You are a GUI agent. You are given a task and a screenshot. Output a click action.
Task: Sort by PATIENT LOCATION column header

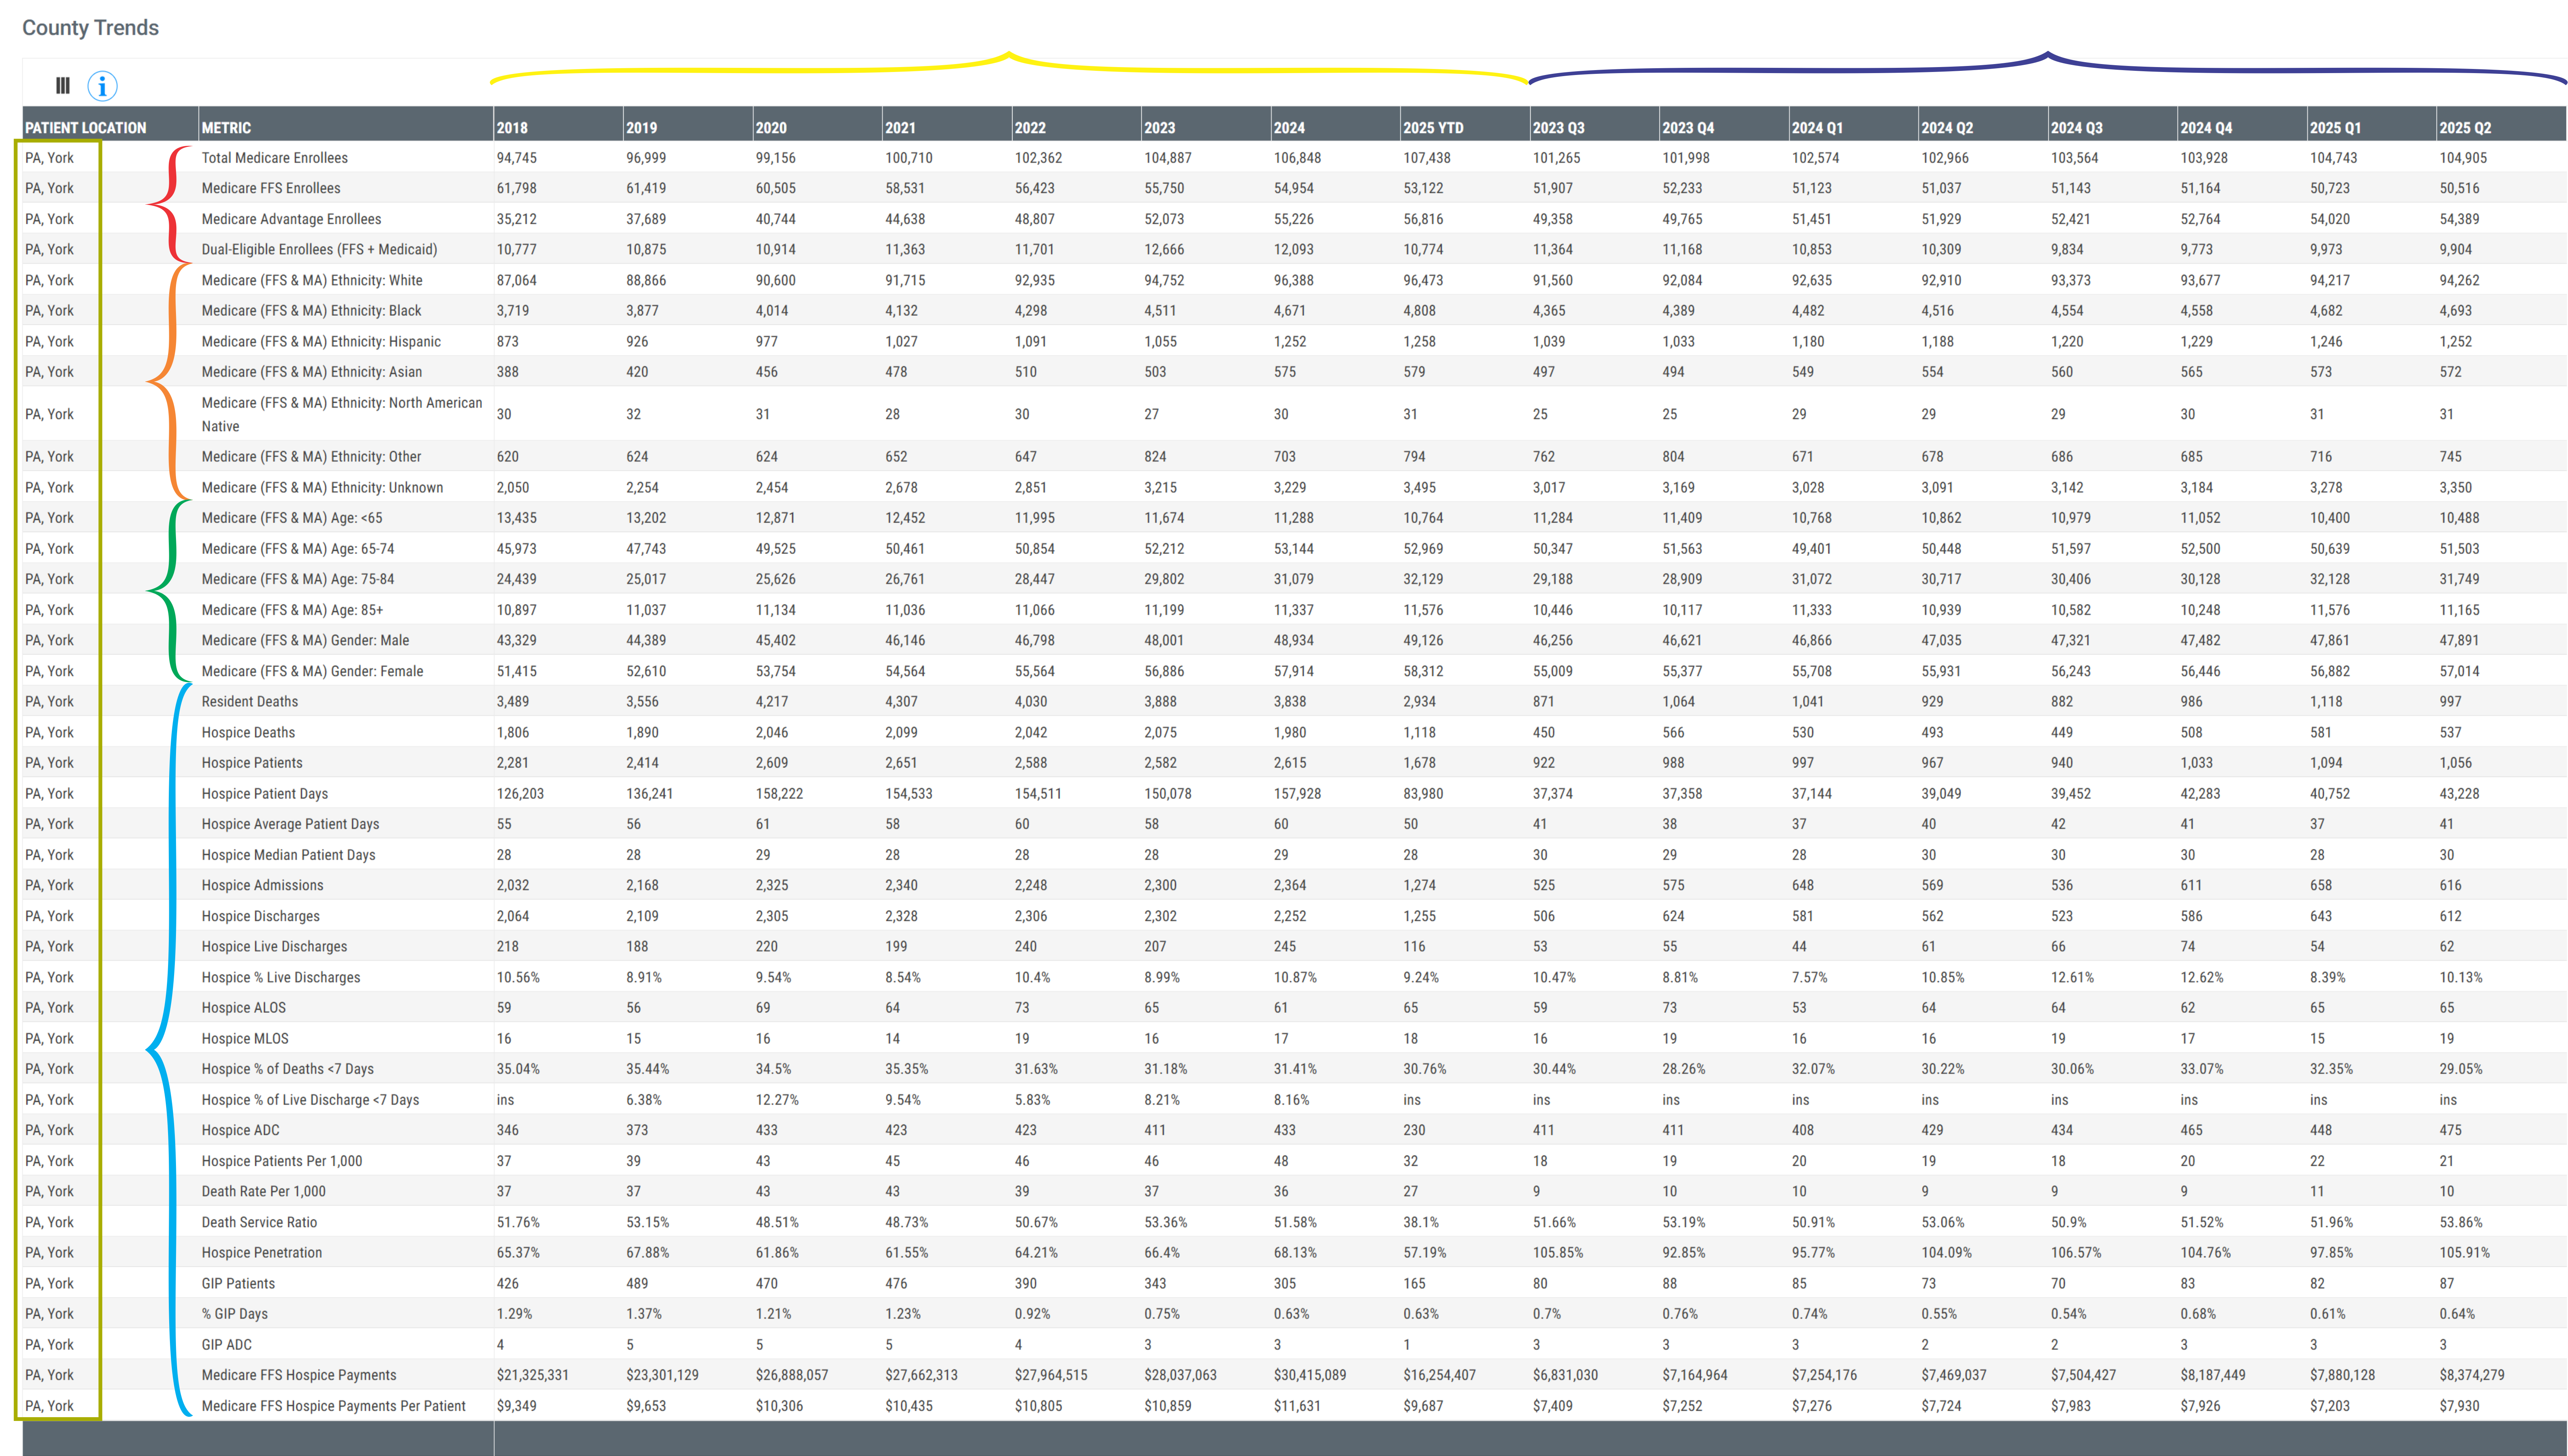tap(86, 128)
